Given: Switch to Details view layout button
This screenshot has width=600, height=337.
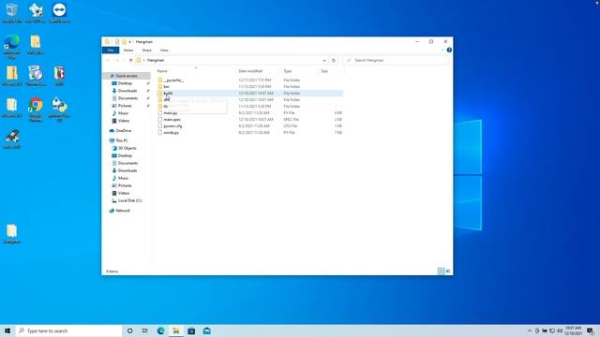Looking at the screenshot, I should coord(441,271).
